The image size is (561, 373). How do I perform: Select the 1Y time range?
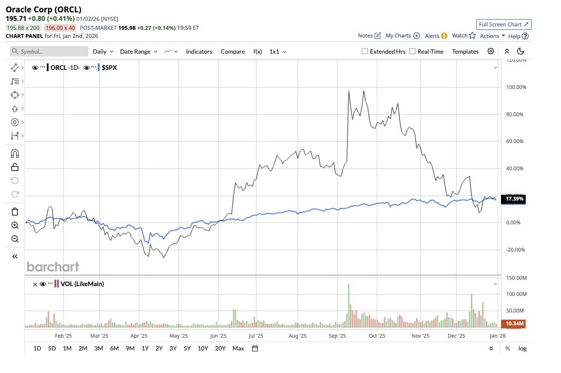click(x=145, y=348)
